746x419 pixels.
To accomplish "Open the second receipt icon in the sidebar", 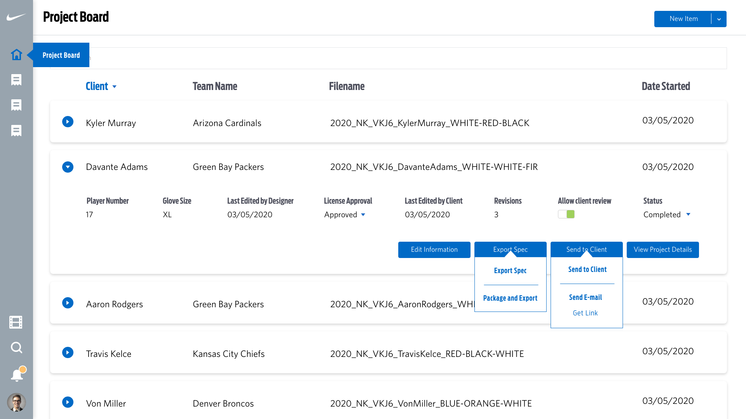I will [16, 105].
